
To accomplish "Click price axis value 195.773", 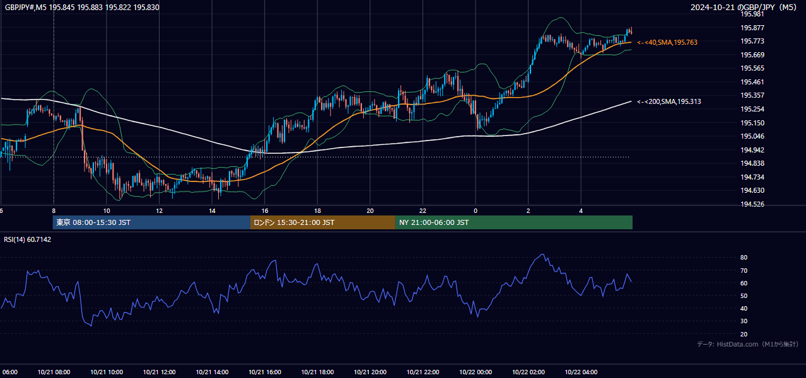I will coord(753,41).
